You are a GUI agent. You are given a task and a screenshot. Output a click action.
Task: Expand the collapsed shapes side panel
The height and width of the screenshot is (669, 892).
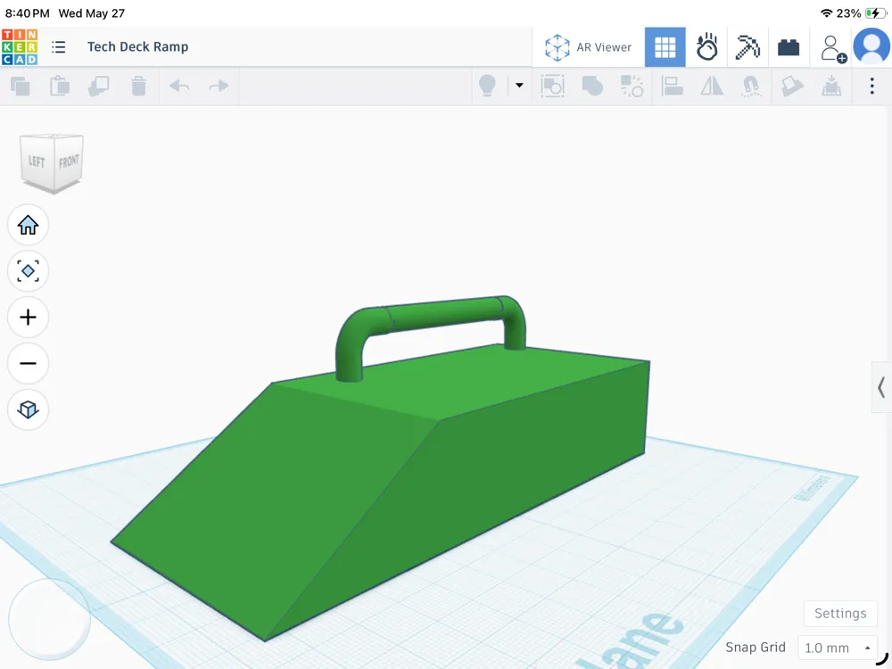pyautogui.click(x=881, y=387)
